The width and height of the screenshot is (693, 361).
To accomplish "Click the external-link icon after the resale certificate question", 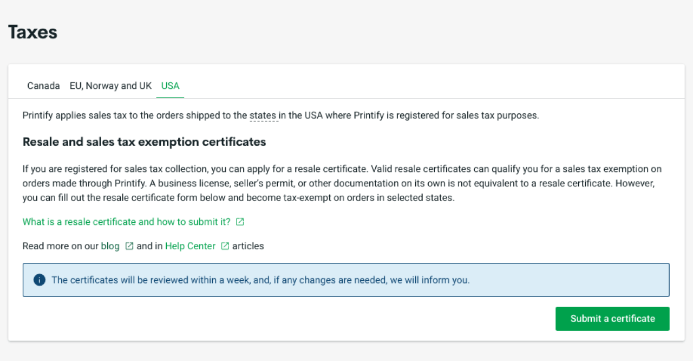I will [x=240, y=222].
